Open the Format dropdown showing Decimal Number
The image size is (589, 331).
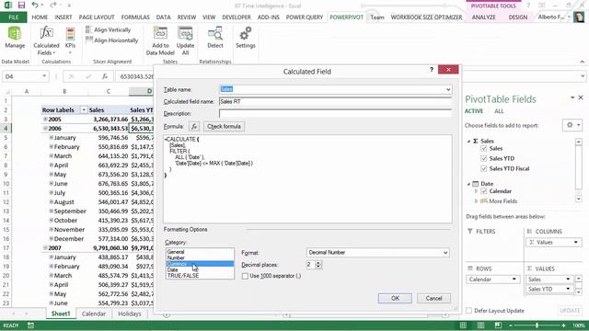445,253
